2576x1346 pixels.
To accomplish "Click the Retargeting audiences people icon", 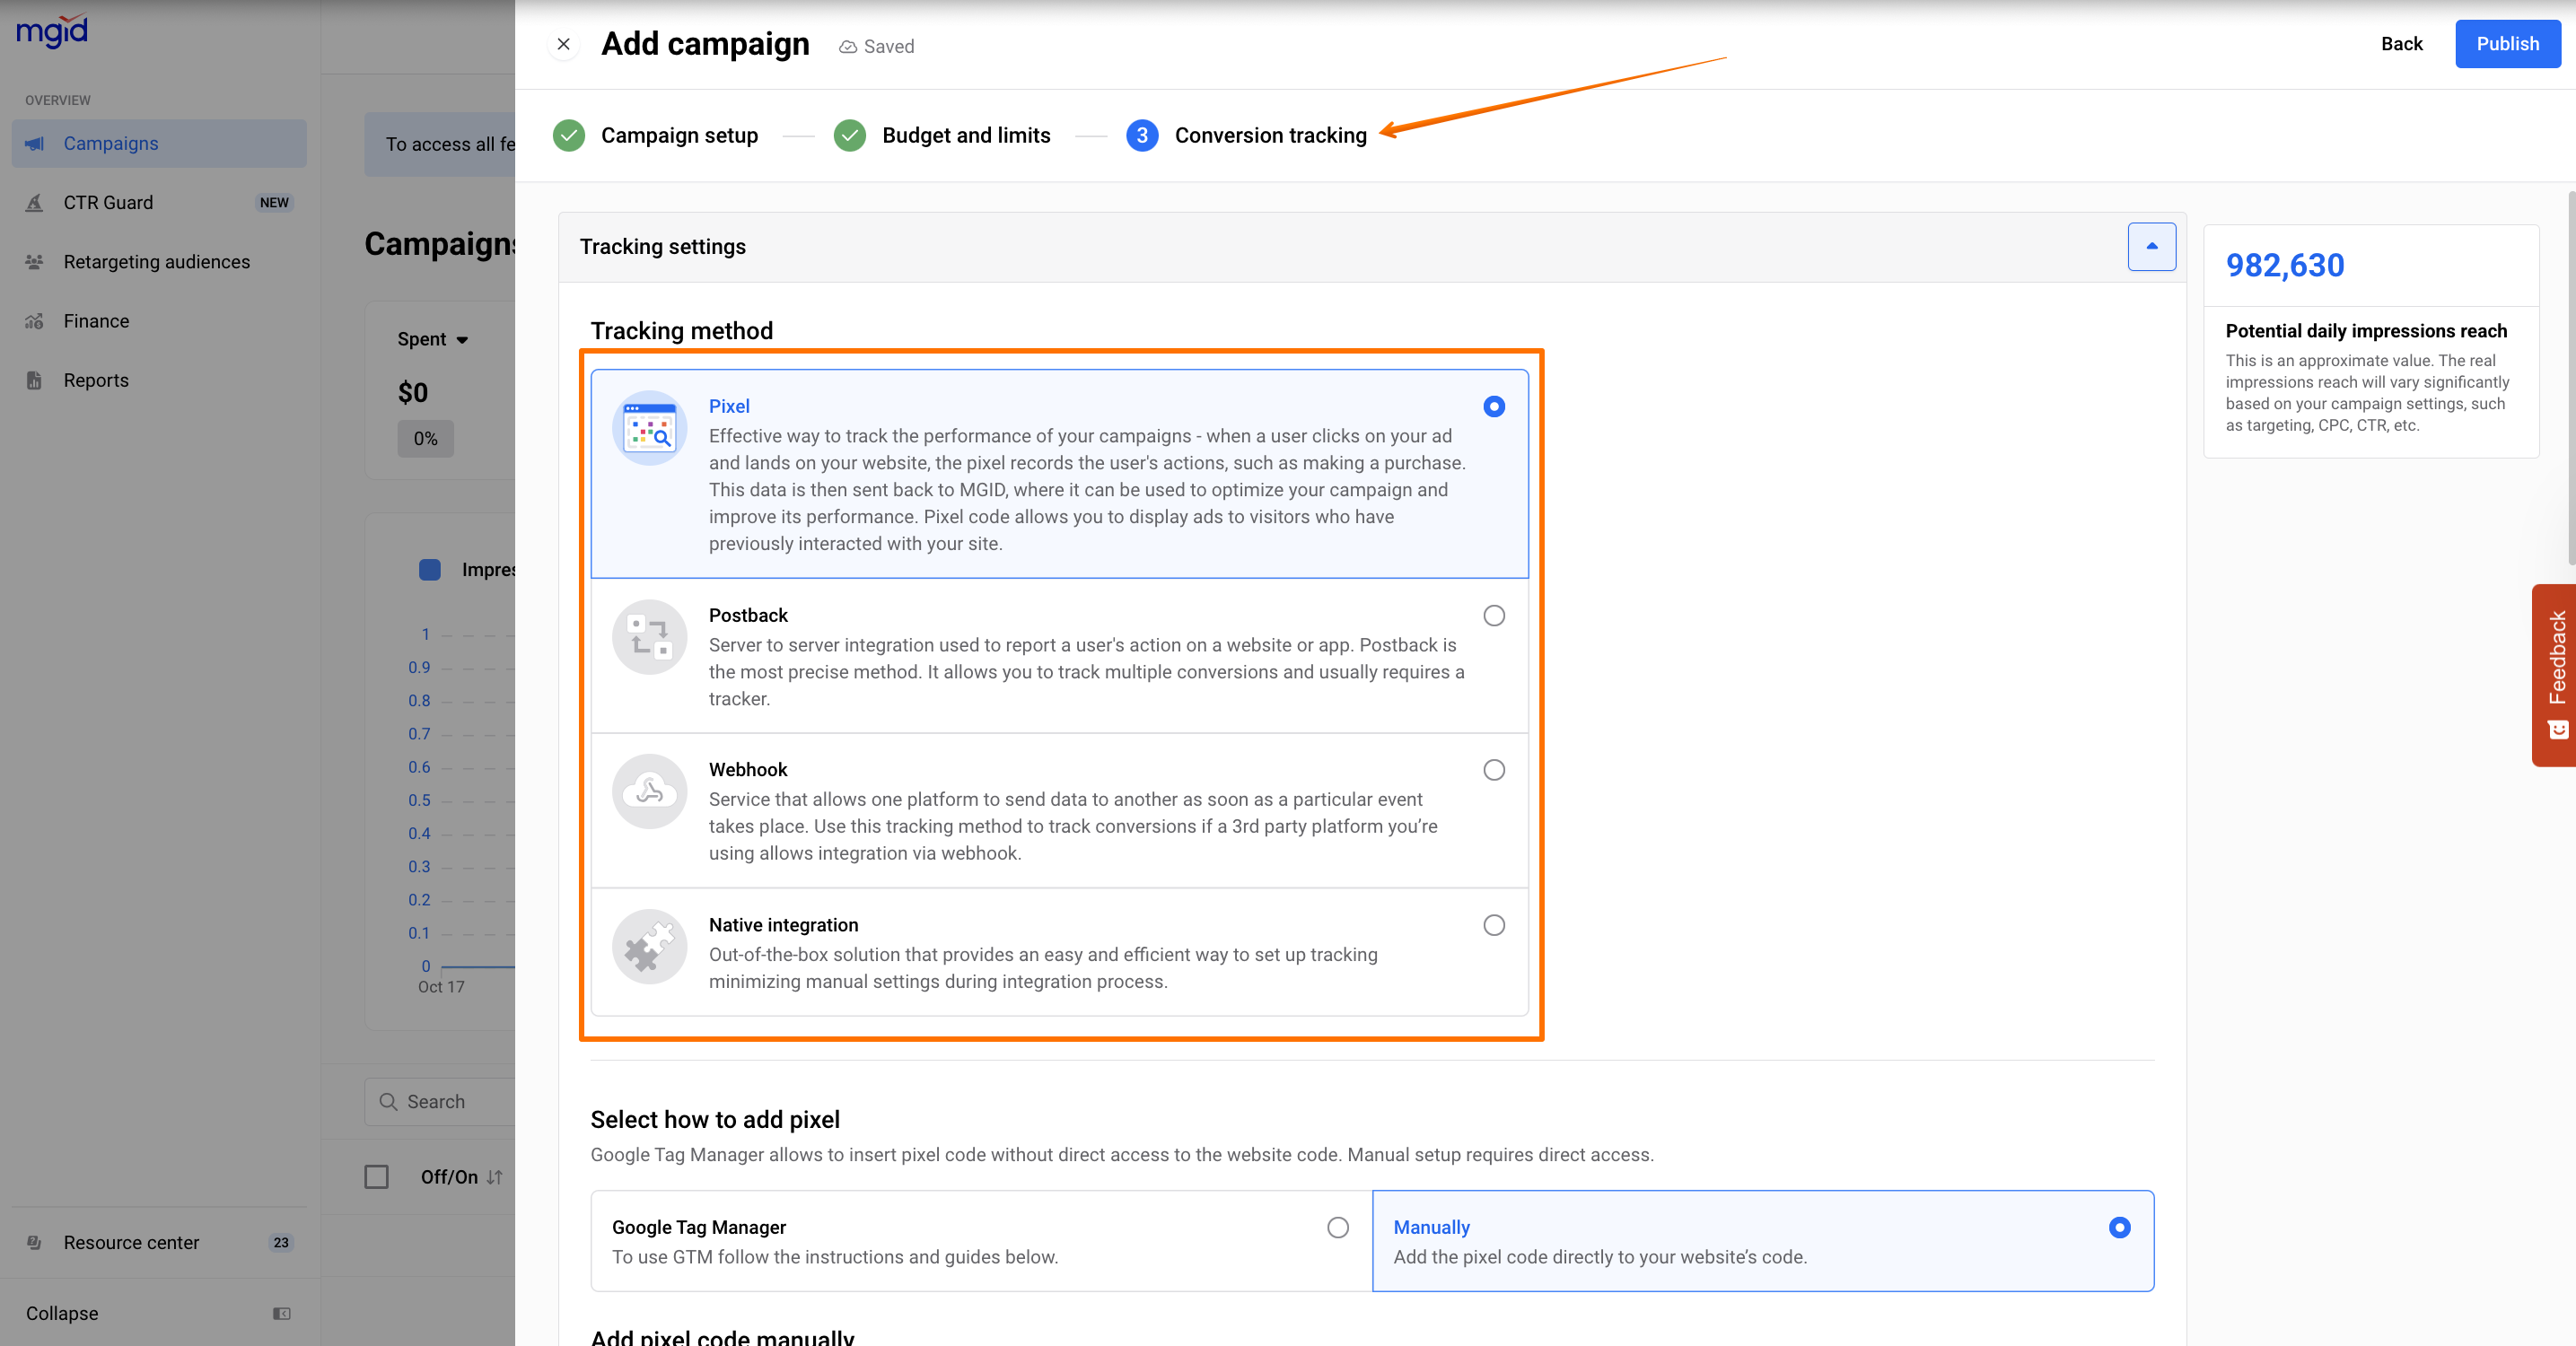I will (x=35, y=262).
